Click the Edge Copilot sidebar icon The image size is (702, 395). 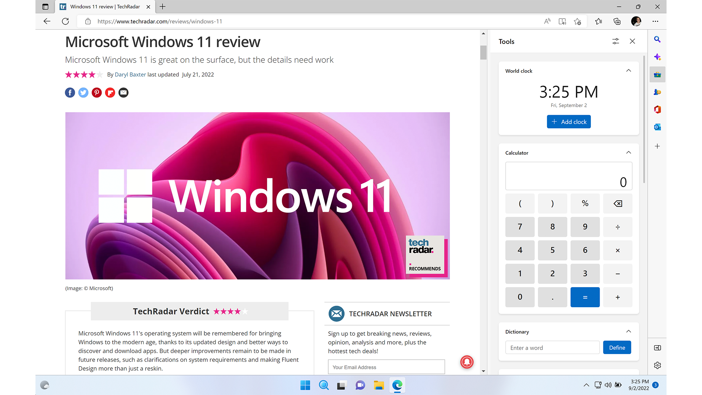pos(657,57)
